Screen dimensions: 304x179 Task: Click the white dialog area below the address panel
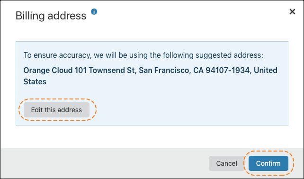pos(152,137)
